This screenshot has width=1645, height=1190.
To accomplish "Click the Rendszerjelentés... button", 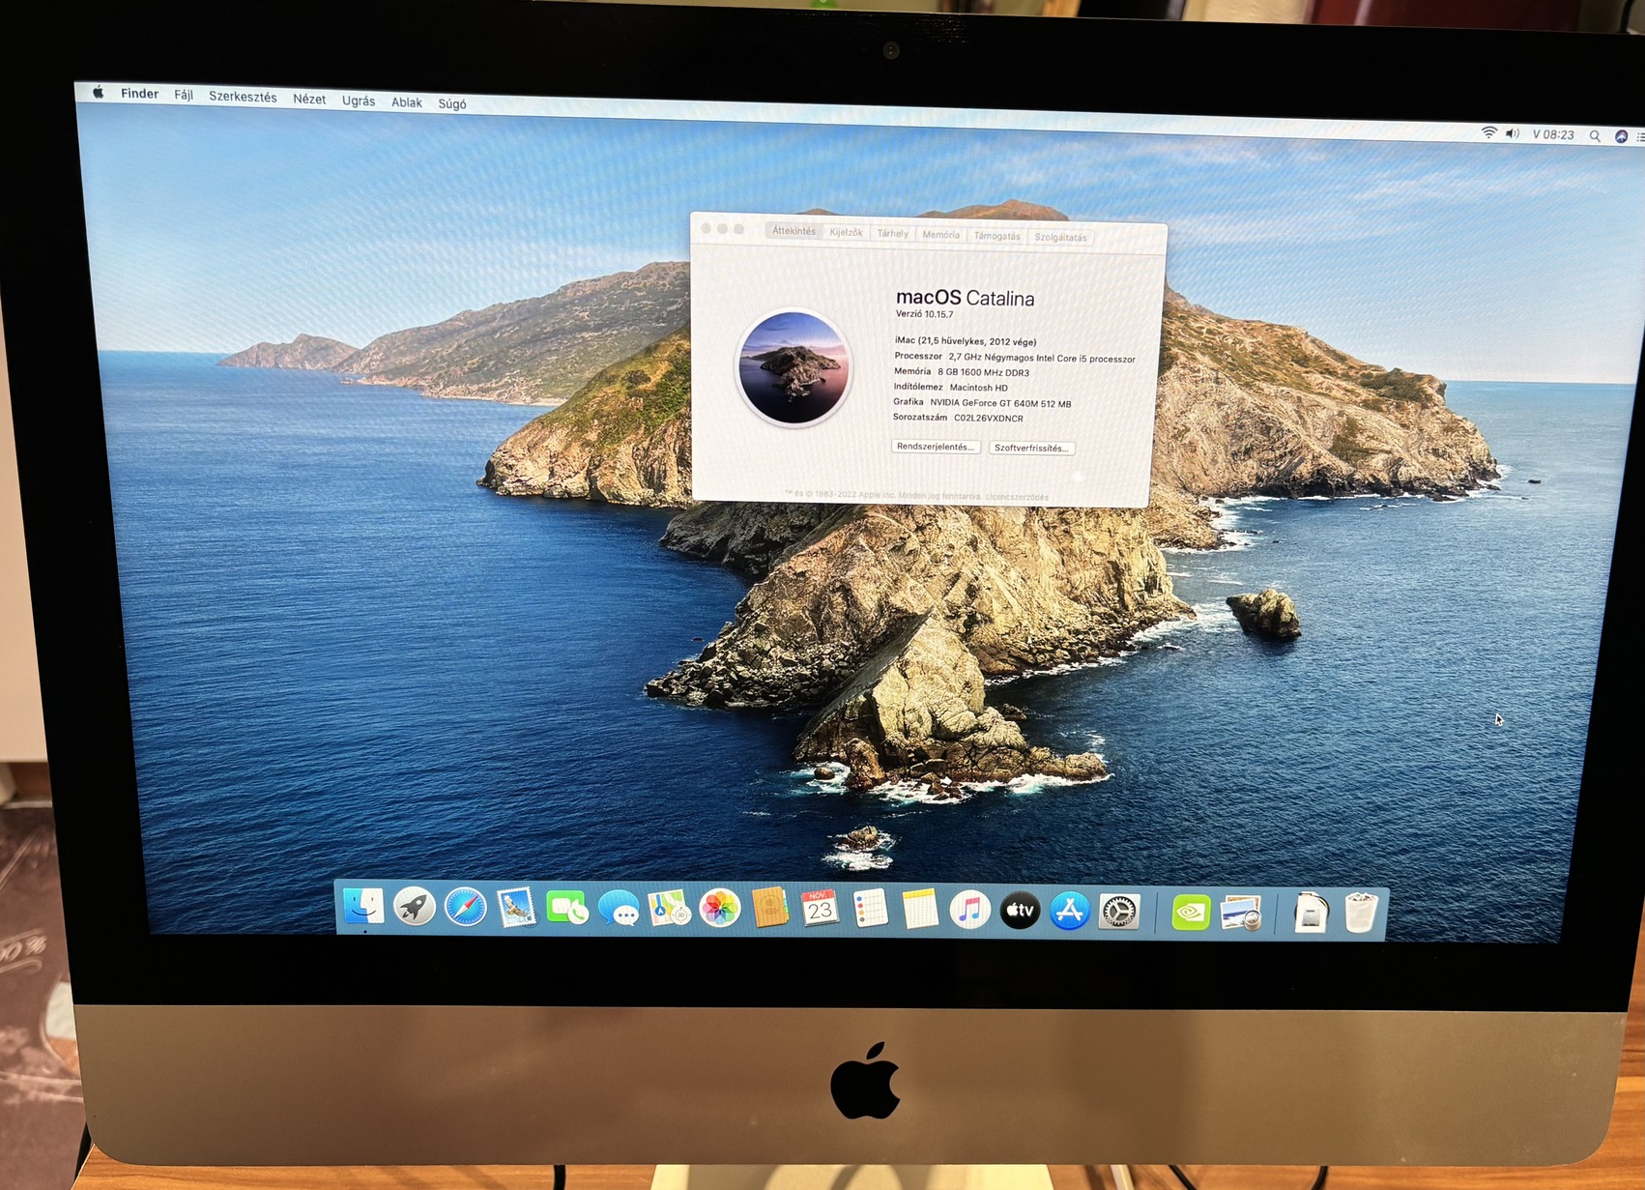I will coord(936,447).
